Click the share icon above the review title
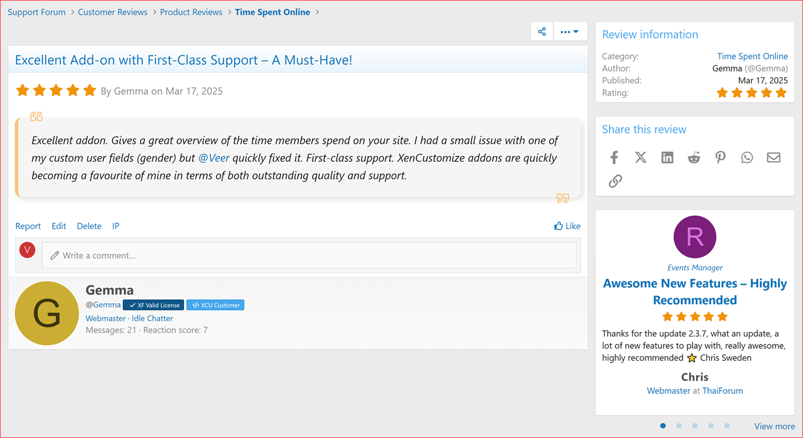803x438 pixels. click(541, 31)
